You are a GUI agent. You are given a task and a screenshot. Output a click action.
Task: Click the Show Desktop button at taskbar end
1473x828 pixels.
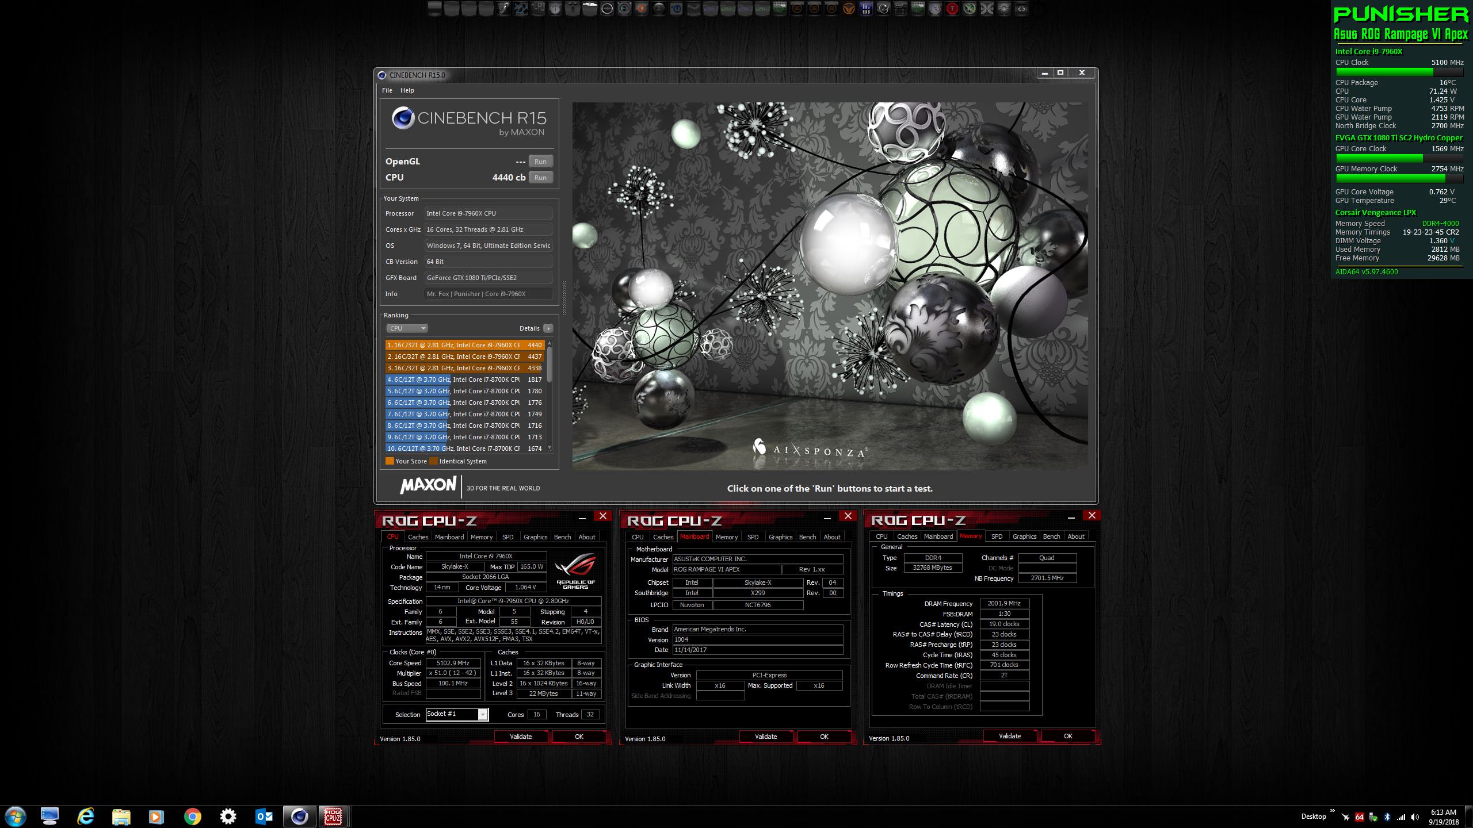[x=1468, y=817]
